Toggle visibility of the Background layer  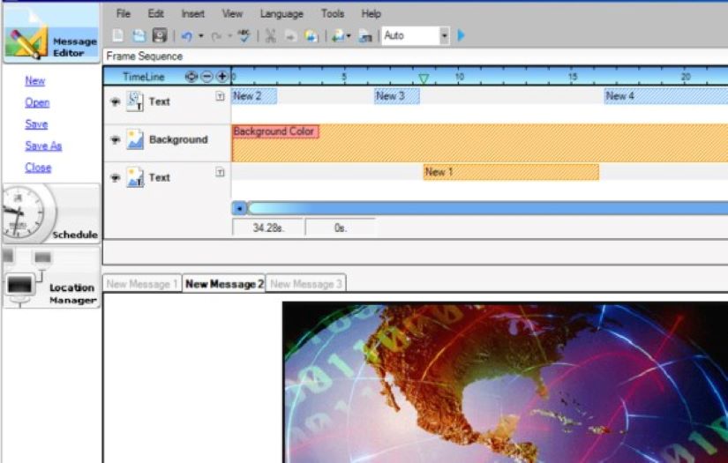pos(115,139)
